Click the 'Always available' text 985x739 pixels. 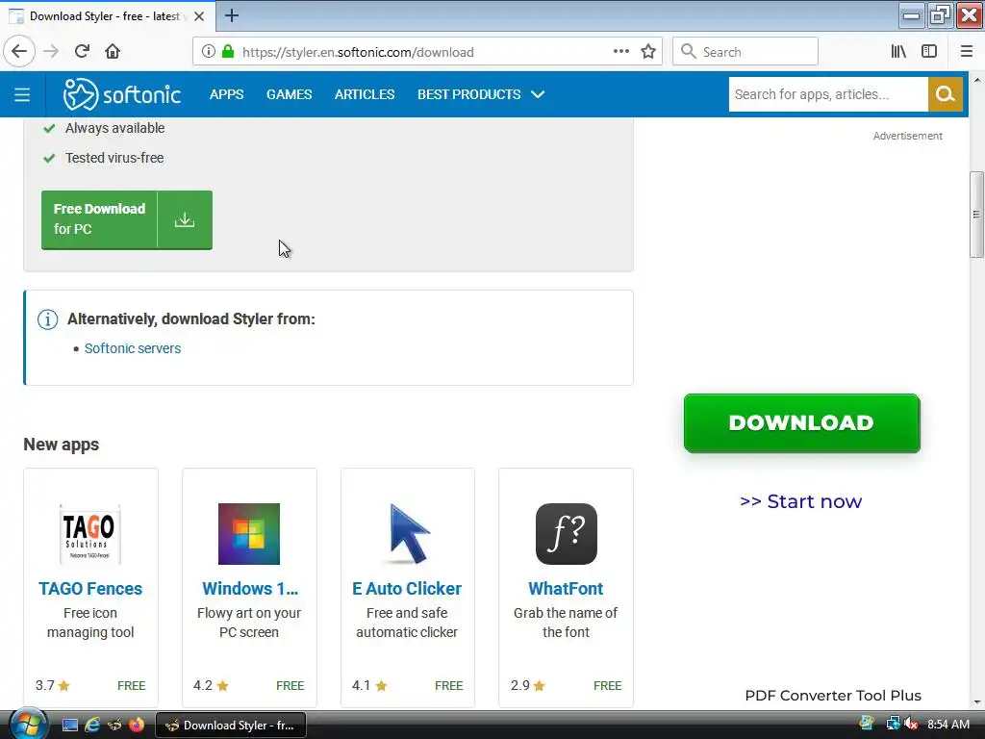pyautogui.click(x=115, y=128)
